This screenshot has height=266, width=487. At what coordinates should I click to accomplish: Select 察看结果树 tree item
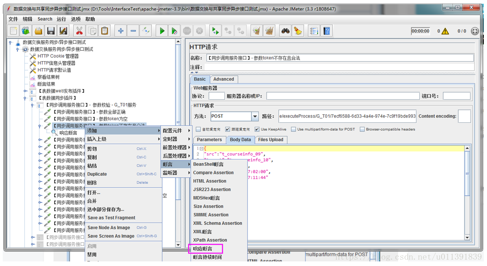[49, 77]
